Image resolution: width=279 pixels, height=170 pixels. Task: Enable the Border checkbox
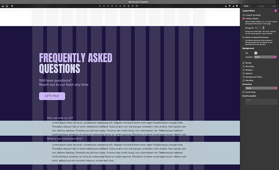pyautogui.click(x=243, y=63)
